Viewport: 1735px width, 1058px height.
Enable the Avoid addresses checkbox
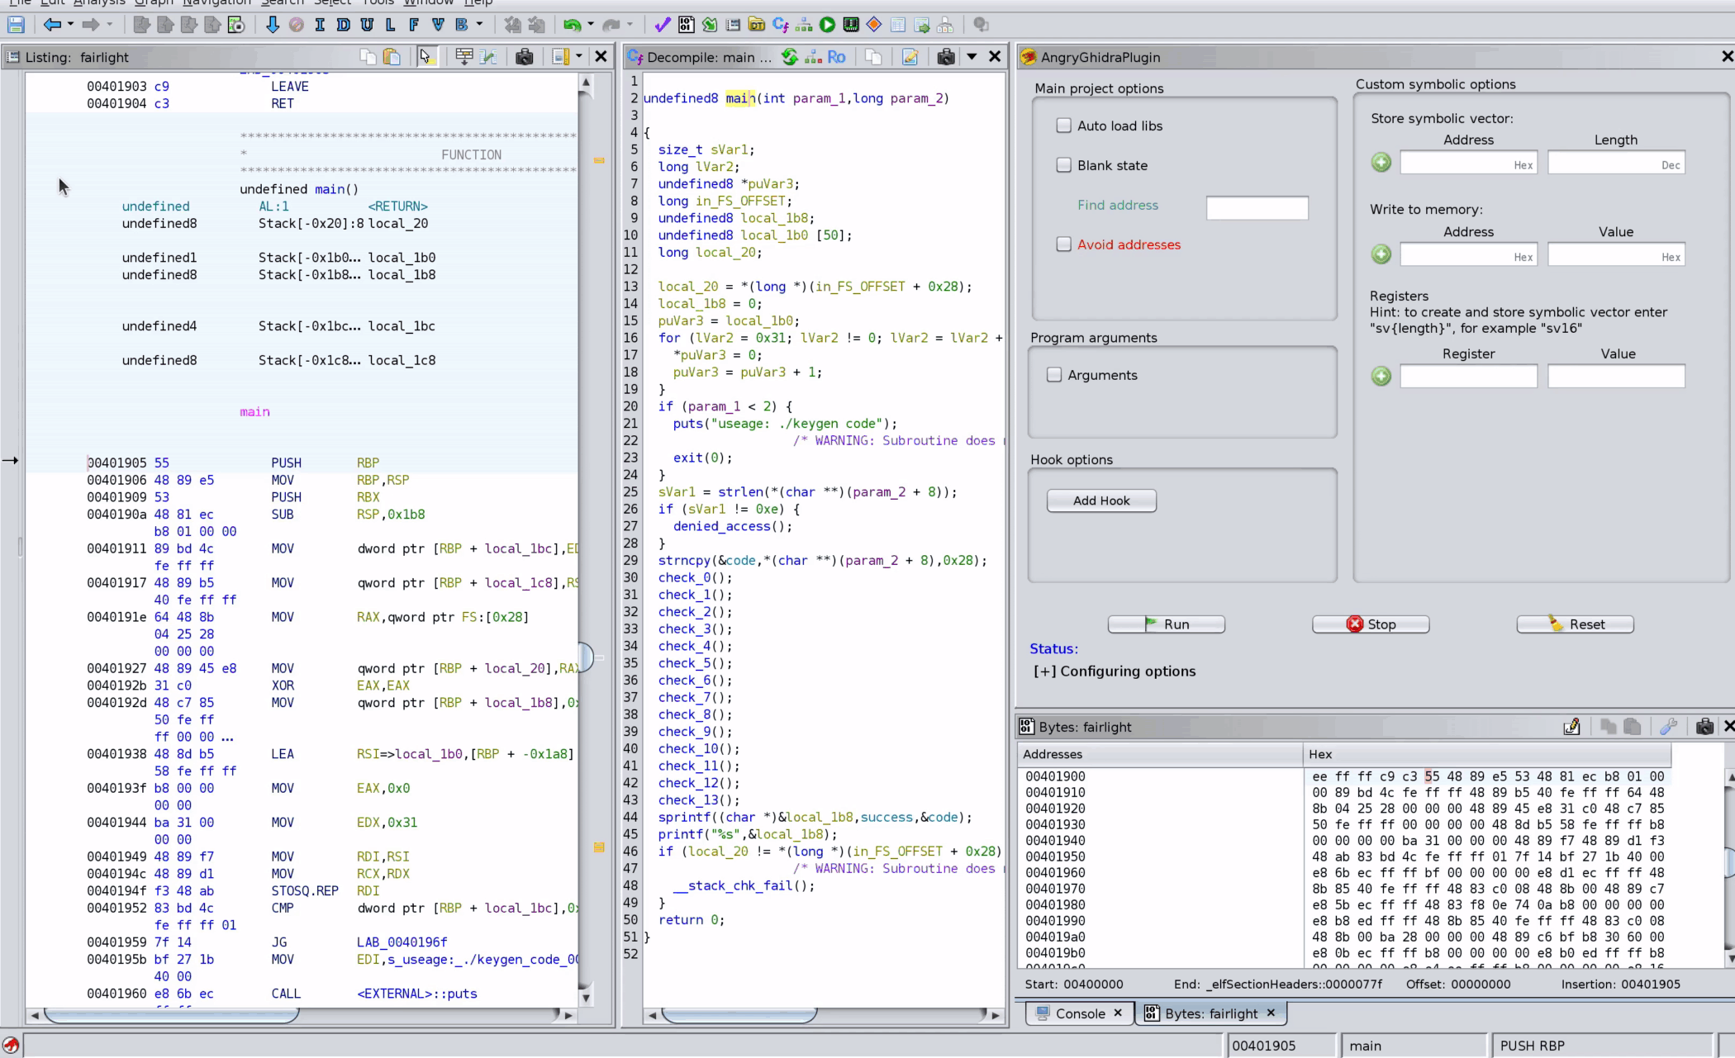1063,244
